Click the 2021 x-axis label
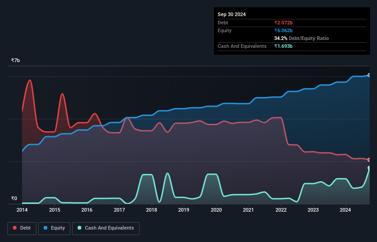Screen dimensions: 377x242 [248, 210]
